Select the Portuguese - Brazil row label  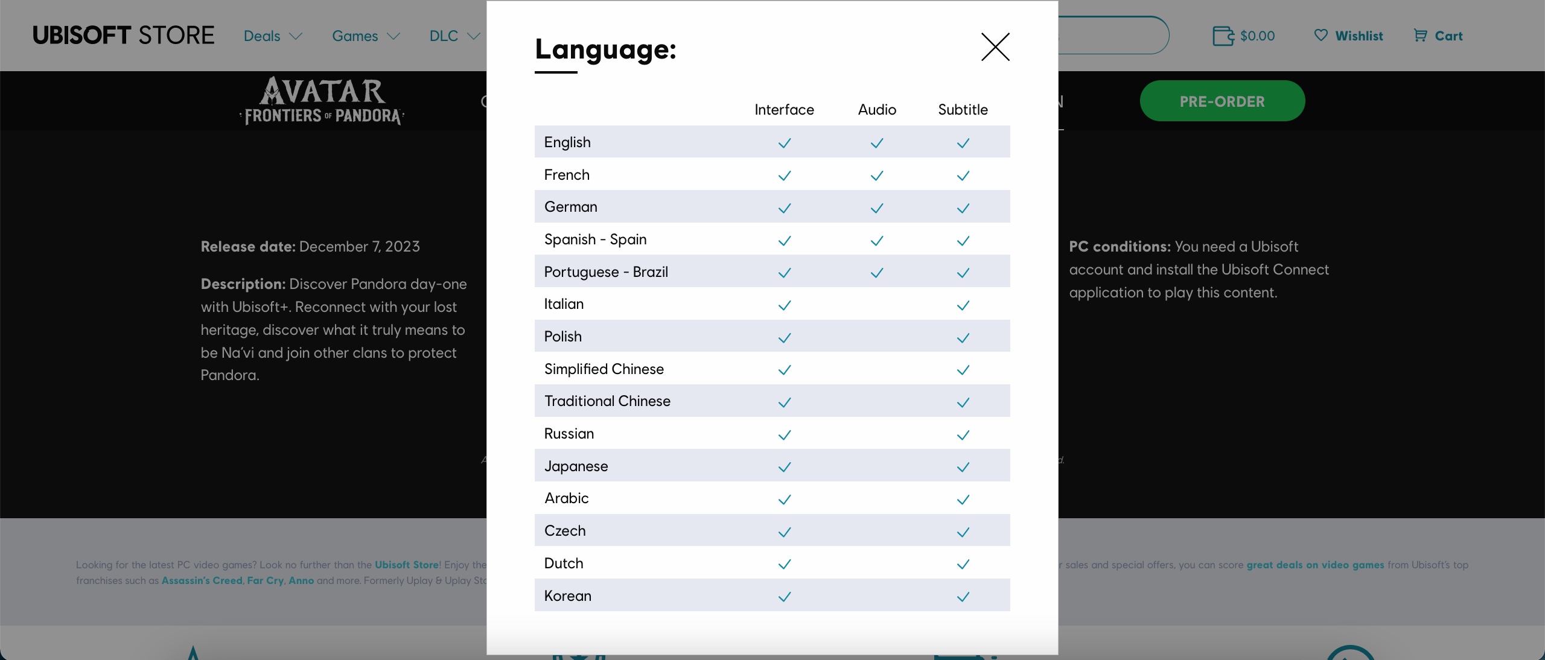click(606, 272)
